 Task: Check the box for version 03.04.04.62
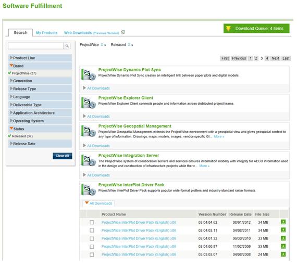92,222
